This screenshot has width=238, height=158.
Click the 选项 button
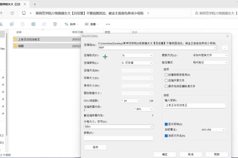point(95,147)
